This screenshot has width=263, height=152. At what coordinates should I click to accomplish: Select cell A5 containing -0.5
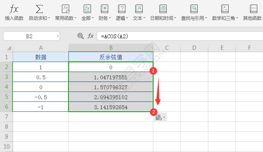tap(41, 96)
